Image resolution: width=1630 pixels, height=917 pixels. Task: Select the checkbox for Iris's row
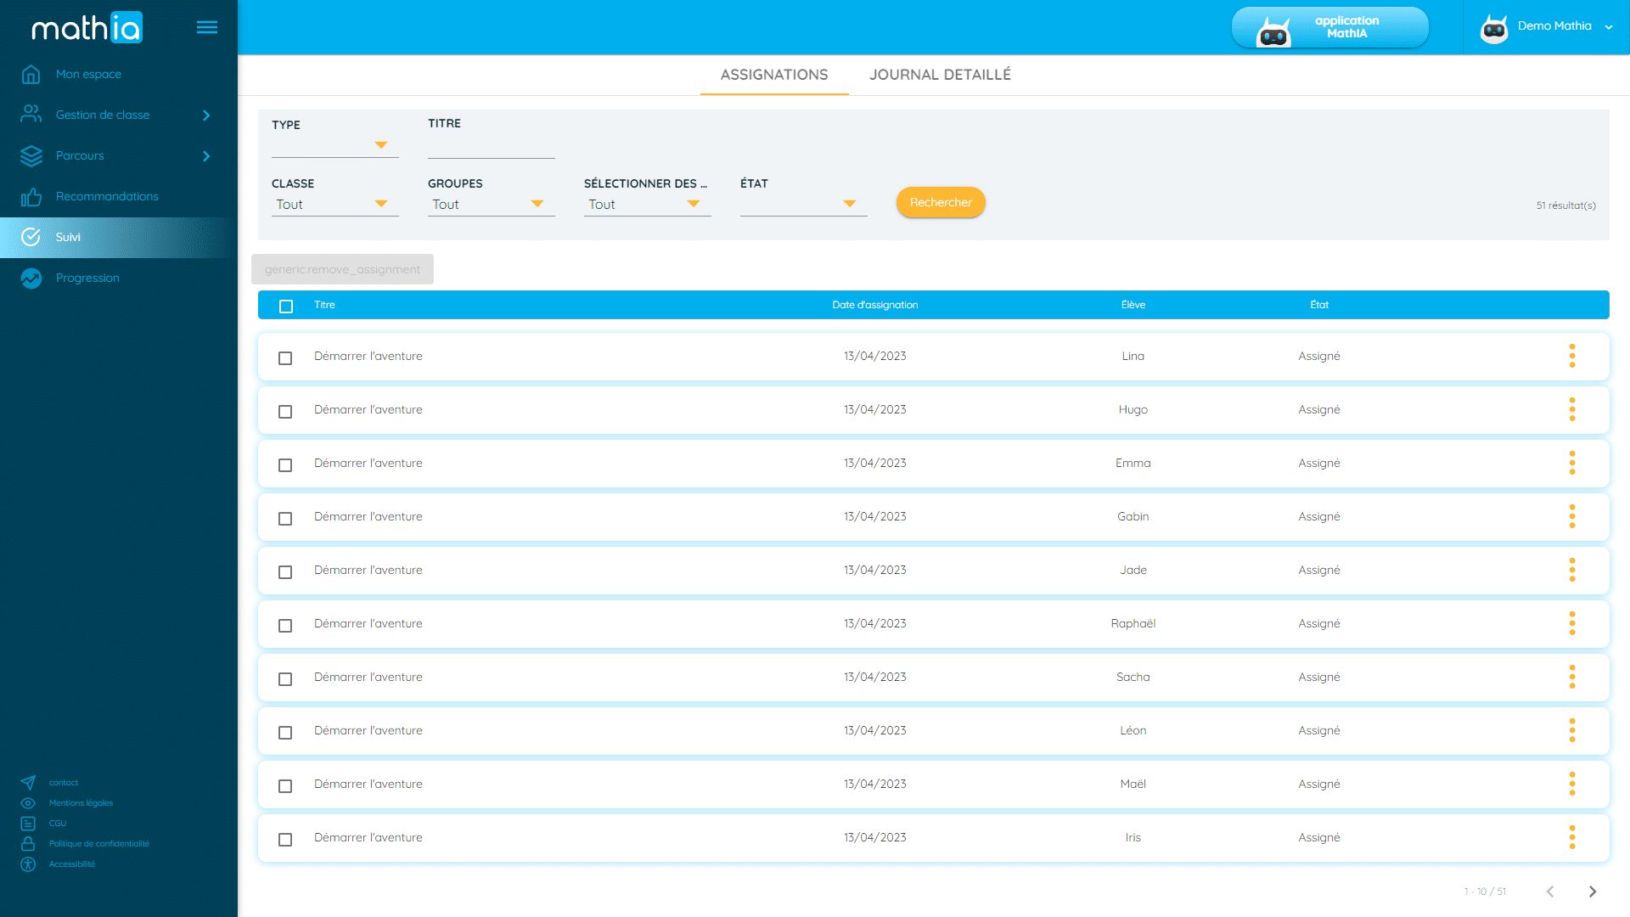tap(285, 839)
